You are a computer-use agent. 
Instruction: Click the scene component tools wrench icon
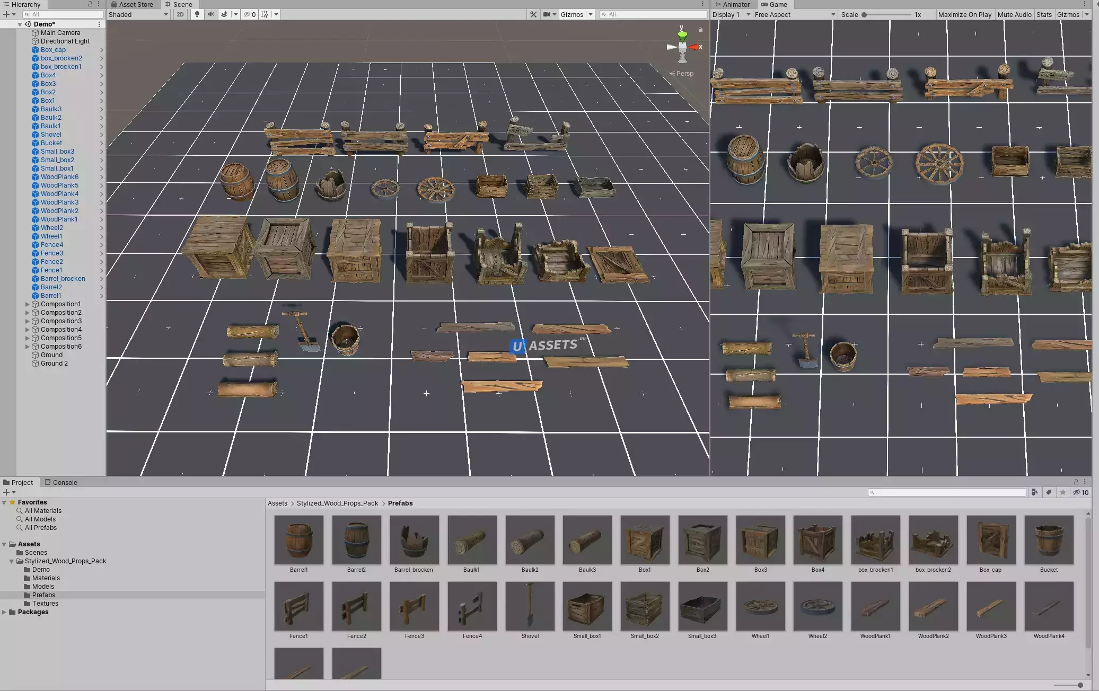pos(533,14)
